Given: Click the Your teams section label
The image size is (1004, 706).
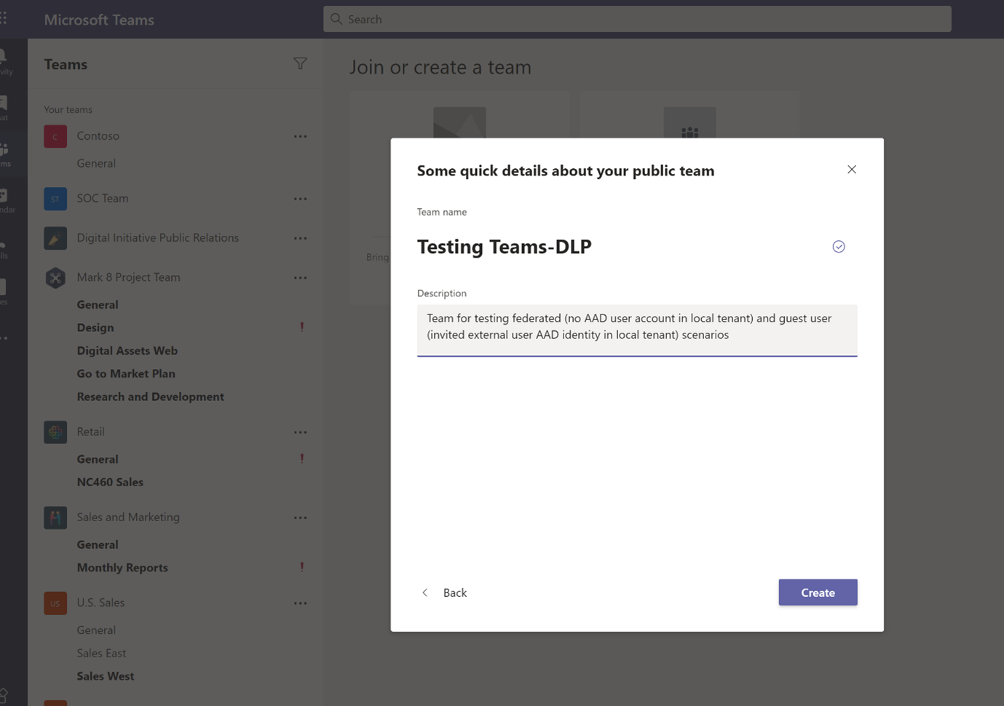Looking at the screenshot, I should [68, 109].
